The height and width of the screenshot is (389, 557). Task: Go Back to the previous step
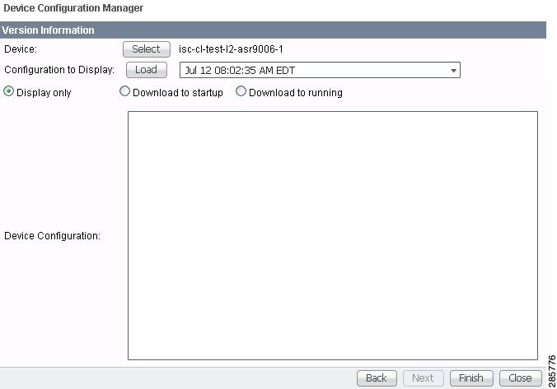376,377
